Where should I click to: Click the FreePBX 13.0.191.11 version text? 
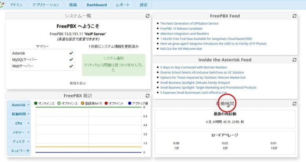point(78,34)
